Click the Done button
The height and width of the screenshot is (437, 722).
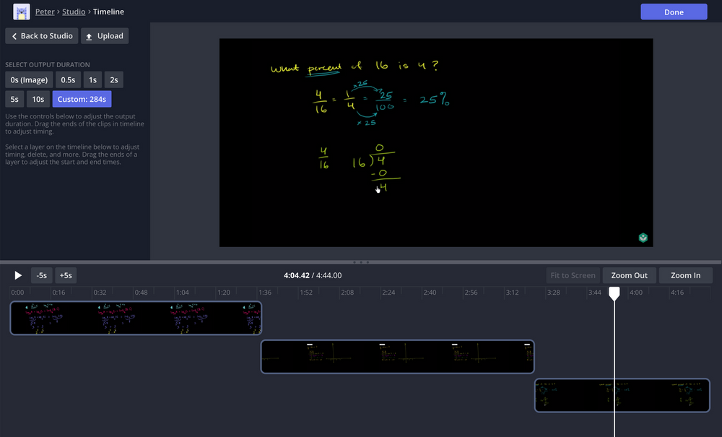[x=673, y=12]
